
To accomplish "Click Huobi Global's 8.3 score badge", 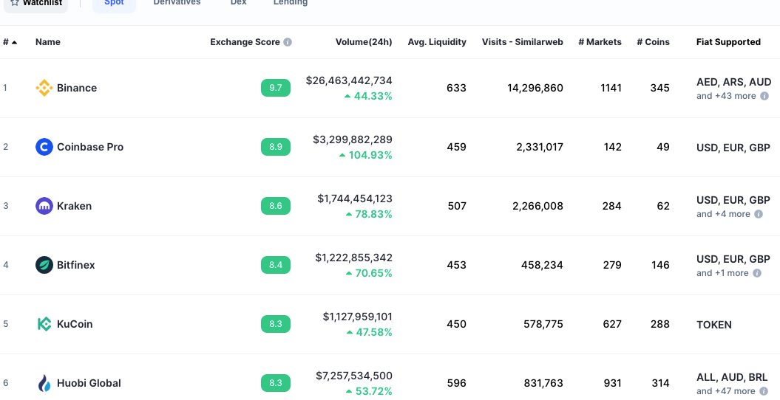I will coord(276,383).
